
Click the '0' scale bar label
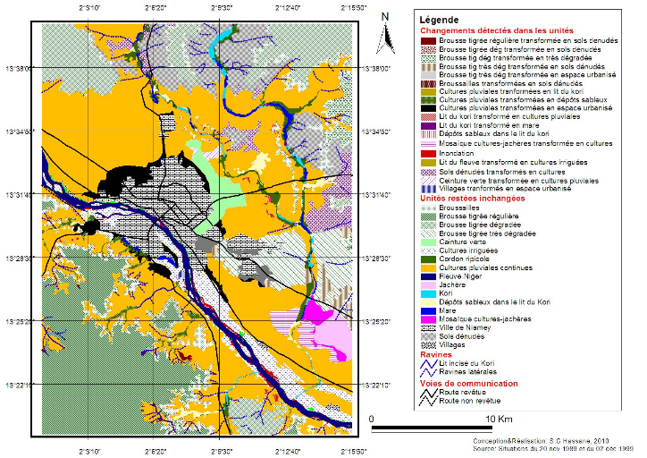pos(372,420)
